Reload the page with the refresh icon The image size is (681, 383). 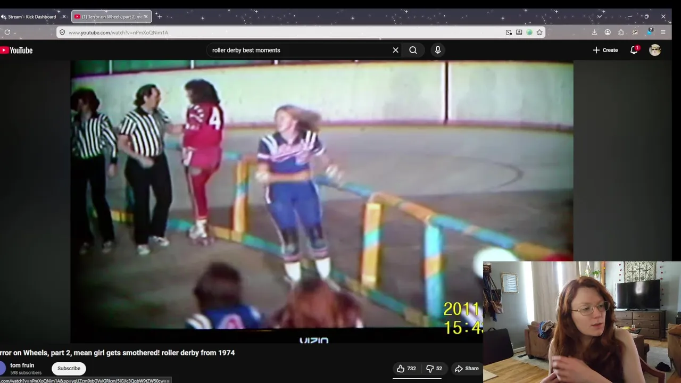(7, 32)
